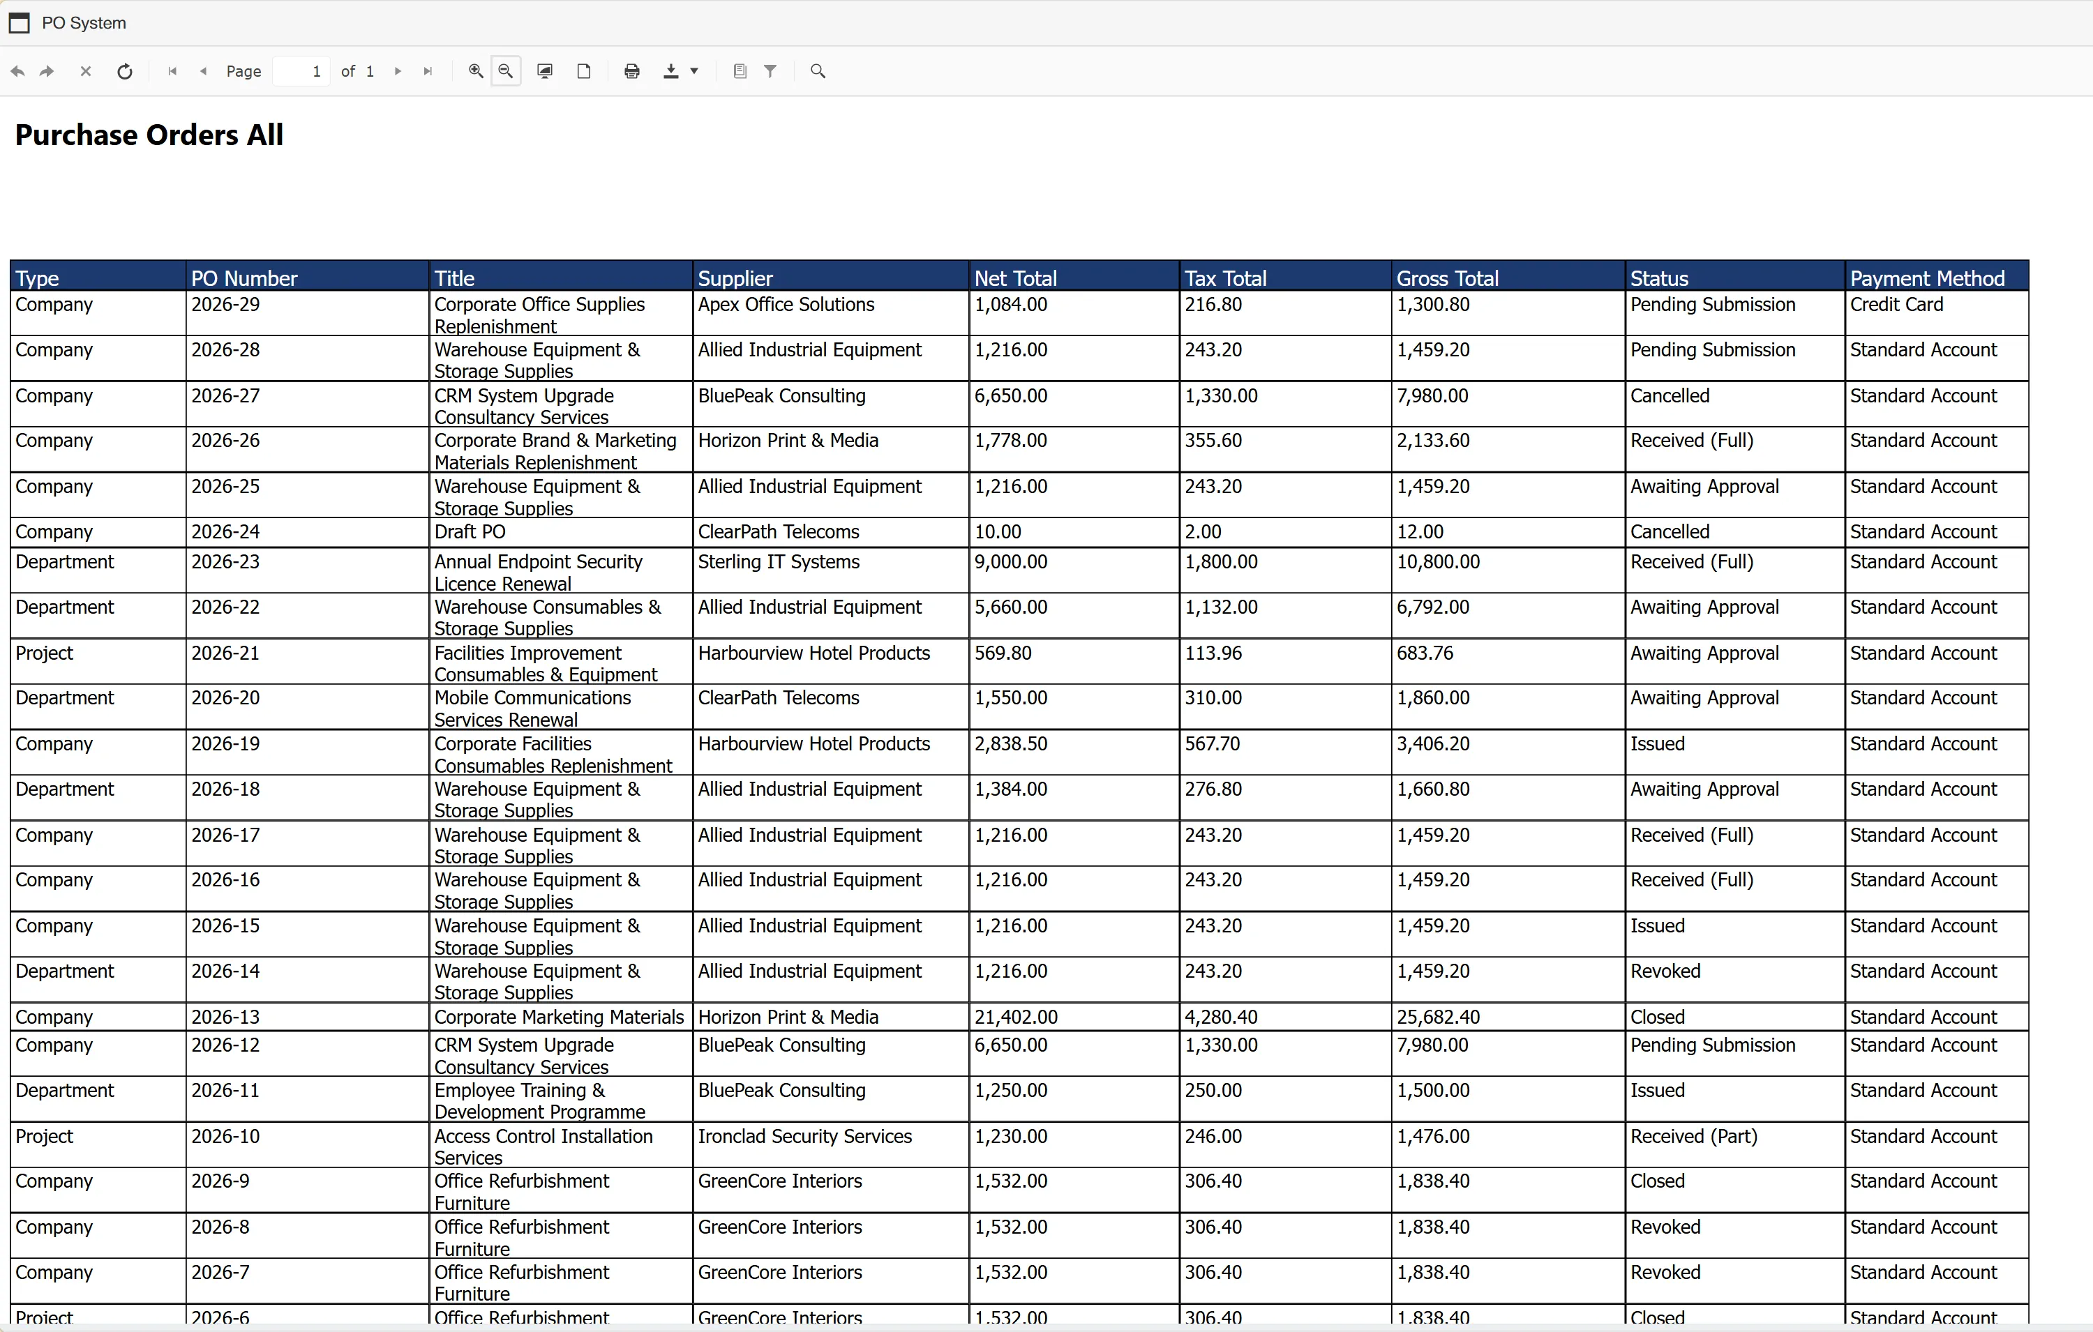Click Horizon Print & Media for 2026-26
Viewport: 2093px width, 1332px height.
(x=831, y=449)
